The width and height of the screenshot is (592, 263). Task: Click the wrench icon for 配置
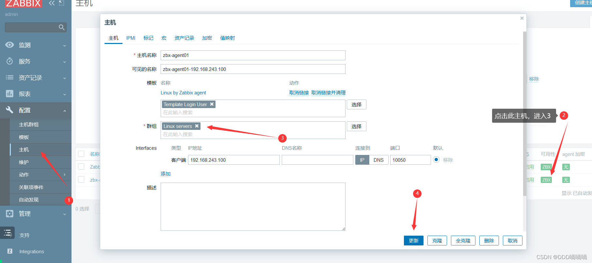click(x=10, y=110)
